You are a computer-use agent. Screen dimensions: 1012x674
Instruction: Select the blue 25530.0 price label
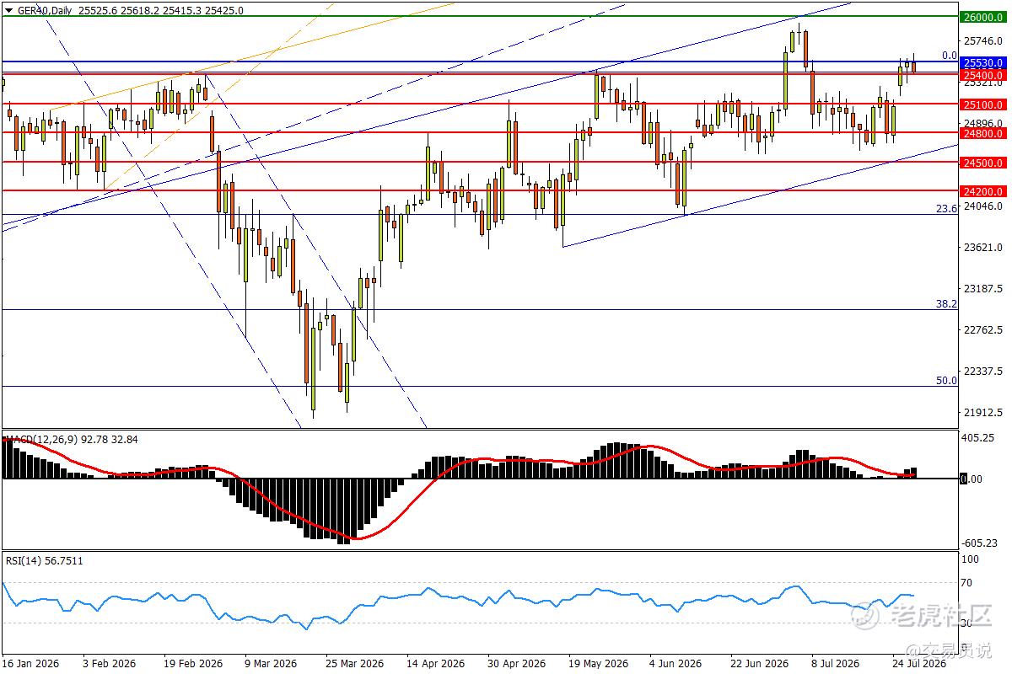point(982,62)
